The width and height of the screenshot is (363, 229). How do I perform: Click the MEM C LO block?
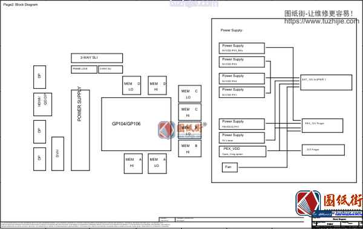[x=189, y=94]
